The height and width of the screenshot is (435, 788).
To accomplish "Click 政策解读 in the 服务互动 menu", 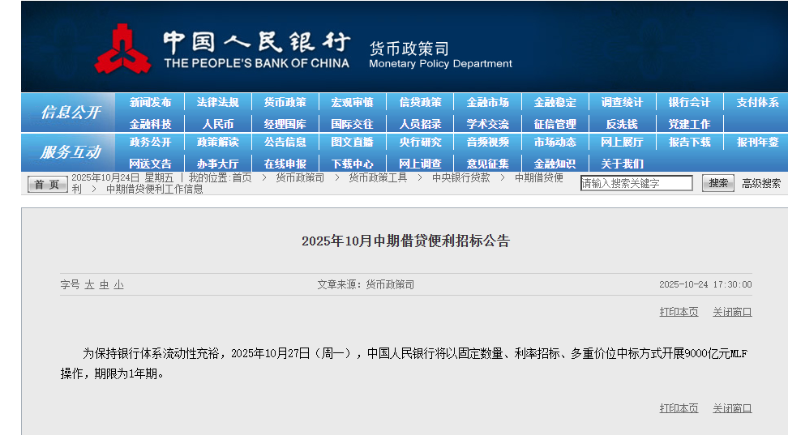I will (217, 143).
